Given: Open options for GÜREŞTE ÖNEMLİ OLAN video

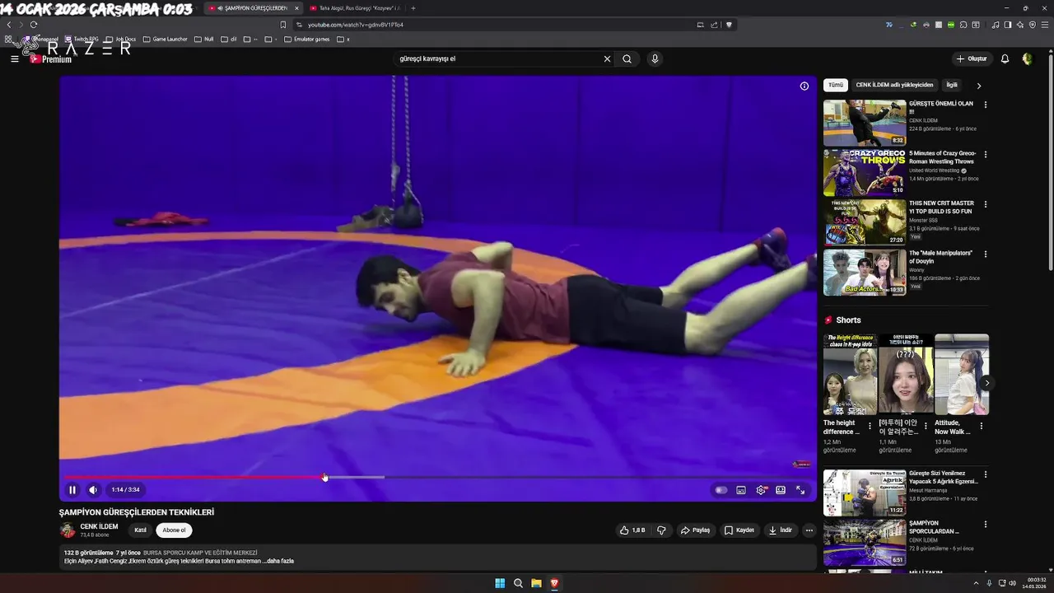Looking at the screenshot, I should click(986, 105).
